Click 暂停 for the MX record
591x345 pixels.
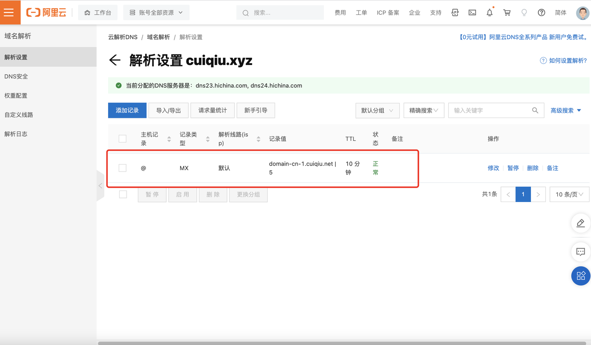513,168
